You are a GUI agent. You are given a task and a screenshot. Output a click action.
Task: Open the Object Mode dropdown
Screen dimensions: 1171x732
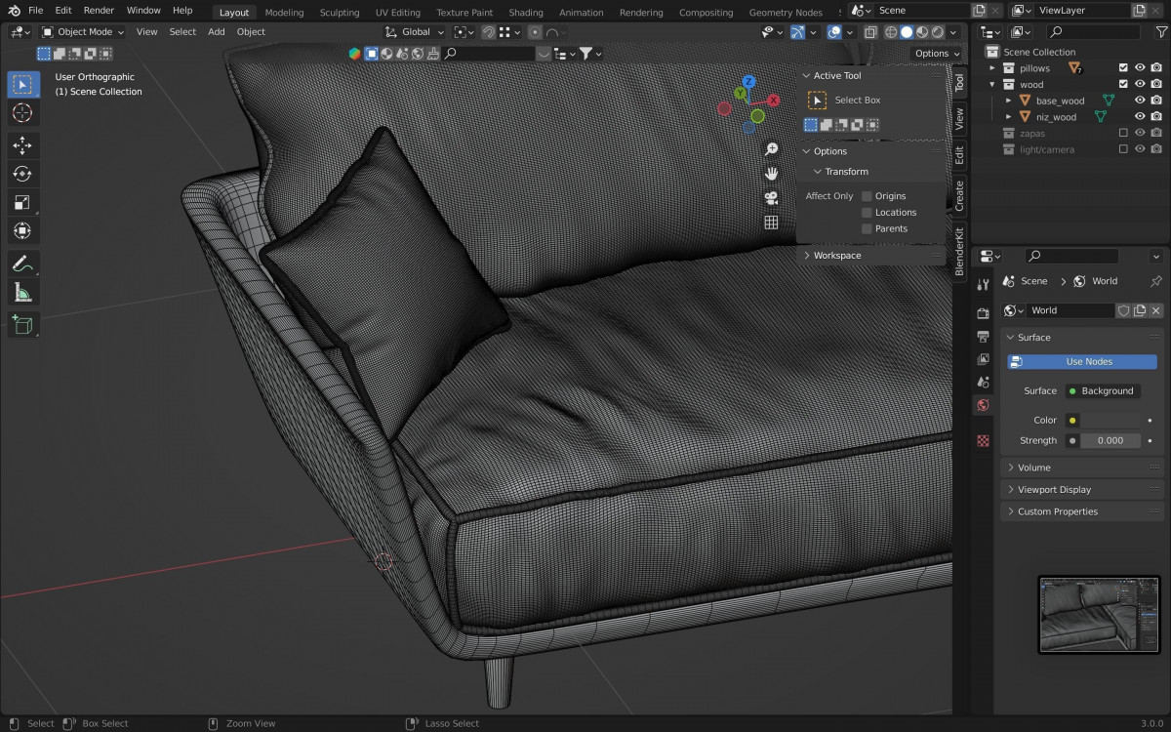pos(84,32)
